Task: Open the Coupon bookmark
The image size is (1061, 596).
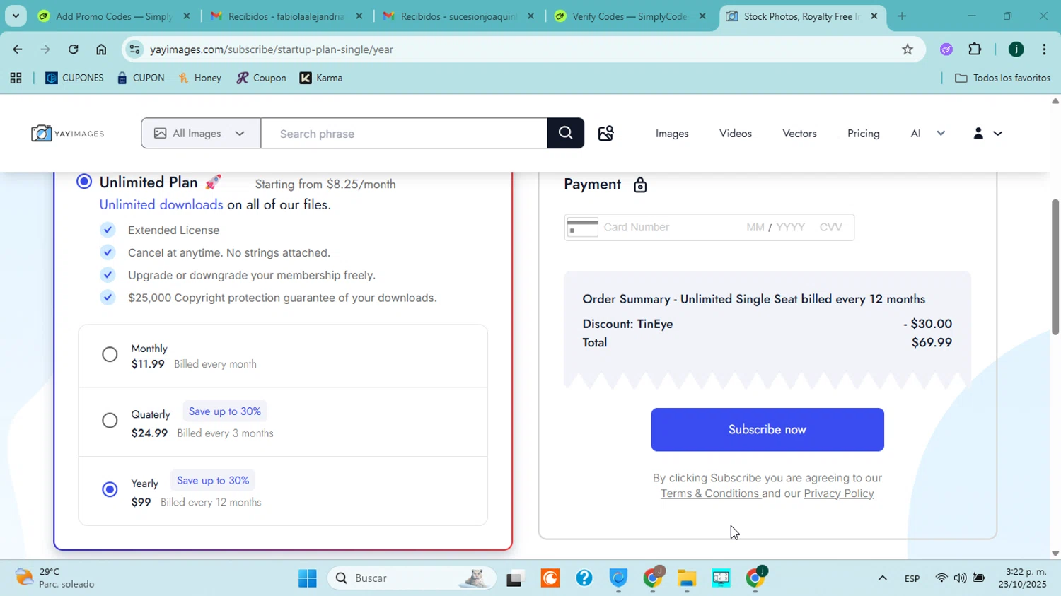Action: pyautogui.click(x=262, y=78)
